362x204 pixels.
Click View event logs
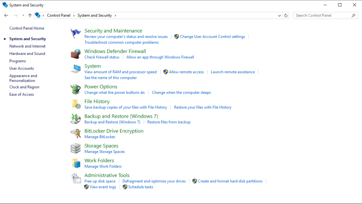pyautogui.click(x=103, y=187)
